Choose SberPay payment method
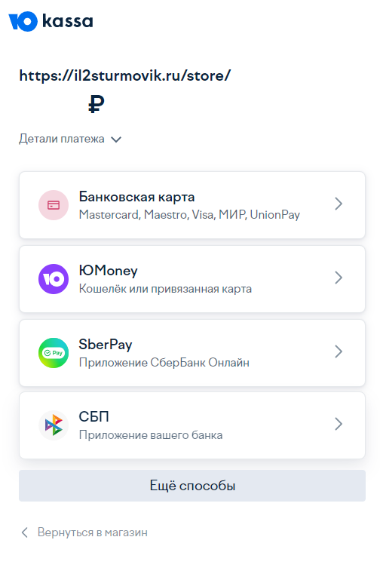 coord(192,353)
